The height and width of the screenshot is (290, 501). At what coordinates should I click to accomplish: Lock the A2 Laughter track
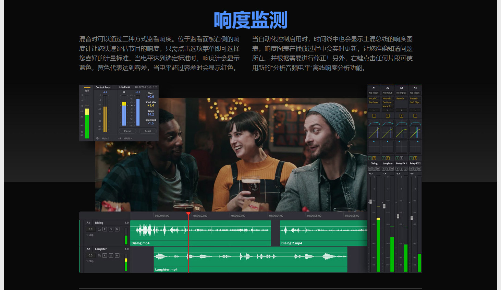pos(99,256)
